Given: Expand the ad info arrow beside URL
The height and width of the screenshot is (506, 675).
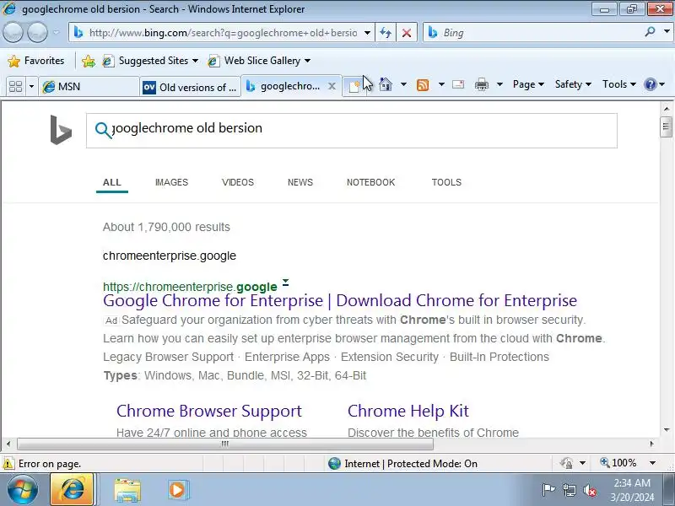Looking at the screenshot, I should pyautogui.click(x=285, y=283).
